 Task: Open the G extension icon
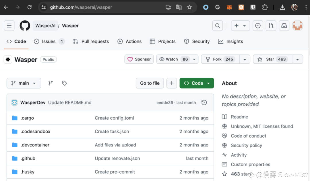218,7
